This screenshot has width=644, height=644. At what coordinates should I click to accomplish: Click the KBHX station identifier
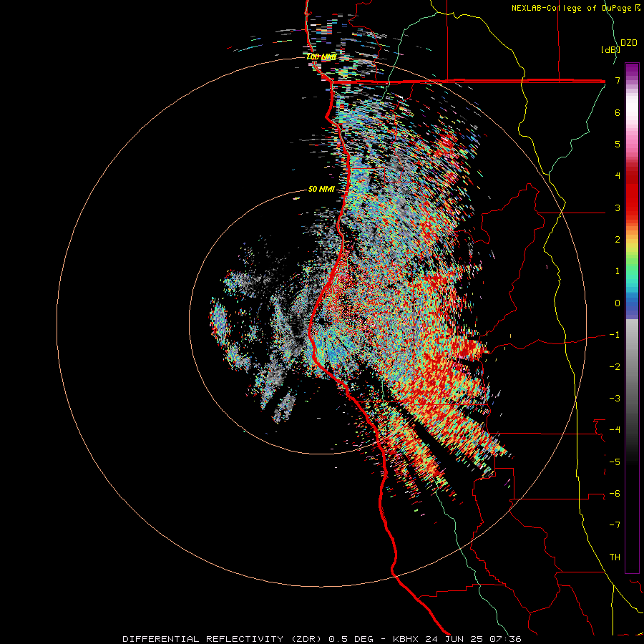tap(406, 639)
